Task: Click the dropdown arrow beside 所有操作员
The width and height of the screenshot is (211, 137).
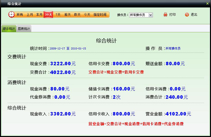Action: pos(151,15)
